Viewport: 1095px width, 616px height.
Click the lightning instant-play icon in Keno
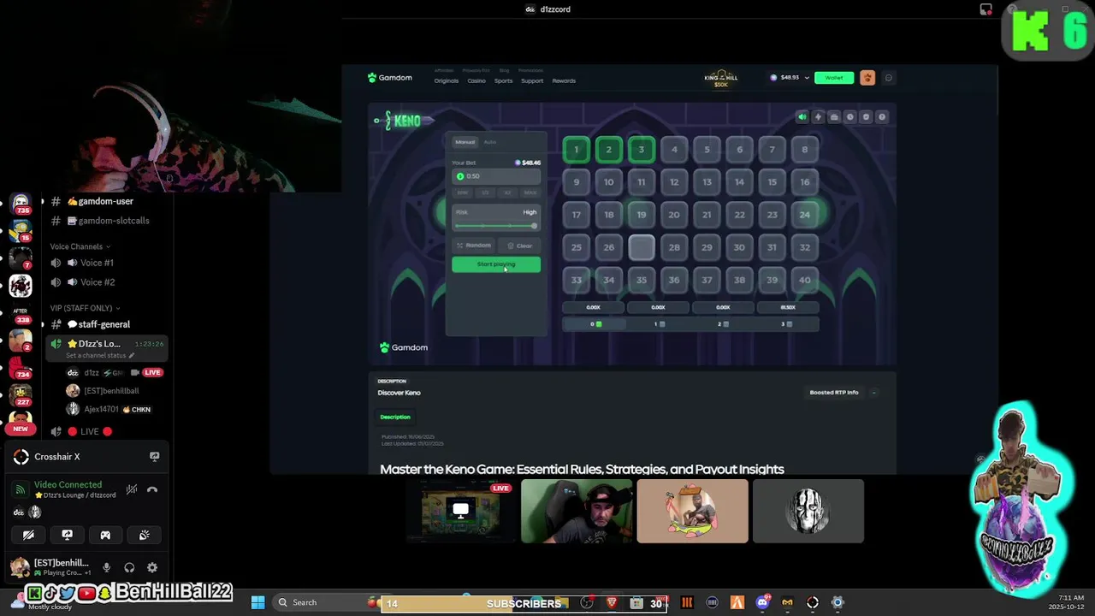click(x=818, y=117)
